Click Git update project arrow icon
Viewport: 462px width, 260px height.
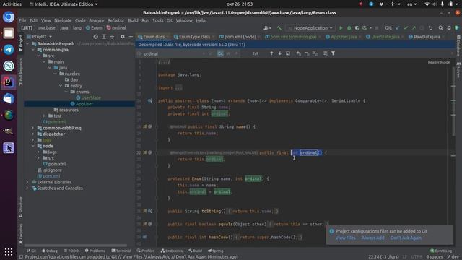tap(398, 28)
